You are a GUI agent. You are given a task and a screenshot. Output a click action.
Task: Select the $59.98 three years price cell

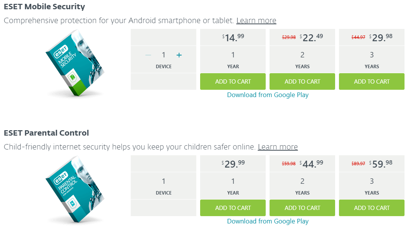pyautogui.click(x=372, y=164)
